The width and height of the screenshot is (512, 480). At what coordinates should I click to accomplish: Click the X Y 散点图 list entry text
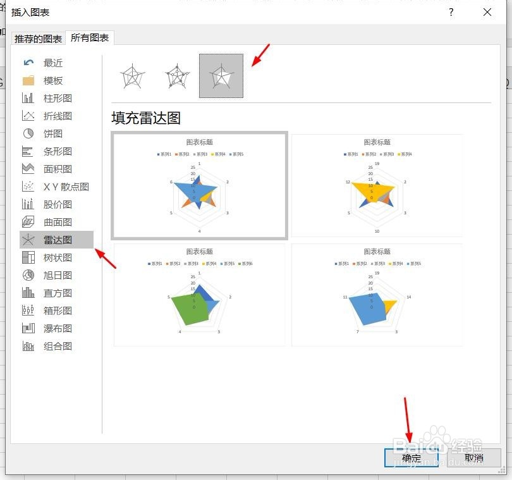coord(66,187)
